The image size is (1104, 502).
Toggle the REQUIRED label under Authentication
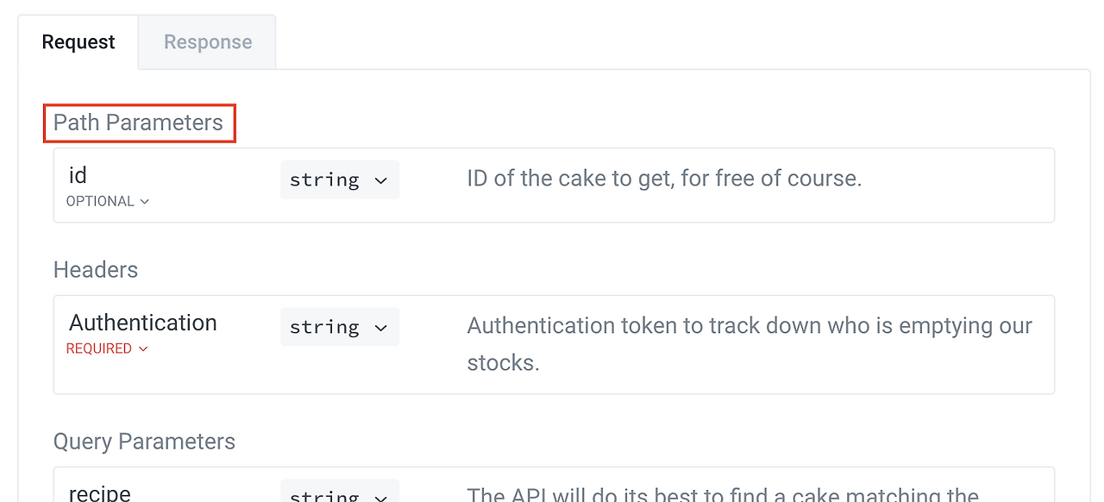(99, 348)
